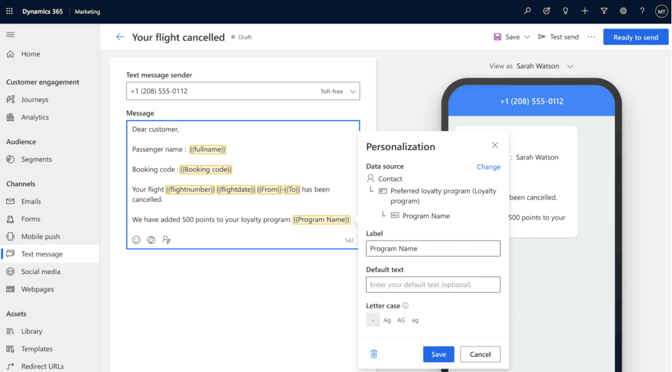Delete the personalization with the trash icon
This screenshot has width=672, height=372.
pyautogui.click(x=373, y=353)
